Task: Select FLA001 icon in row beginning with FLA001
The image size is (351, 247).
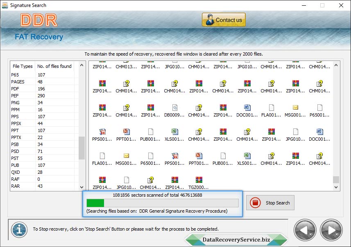Action: pyautogui.click(x=102, y=156)
